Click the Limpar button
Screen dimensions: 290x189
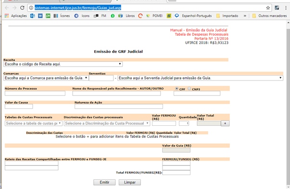point(130,182)
